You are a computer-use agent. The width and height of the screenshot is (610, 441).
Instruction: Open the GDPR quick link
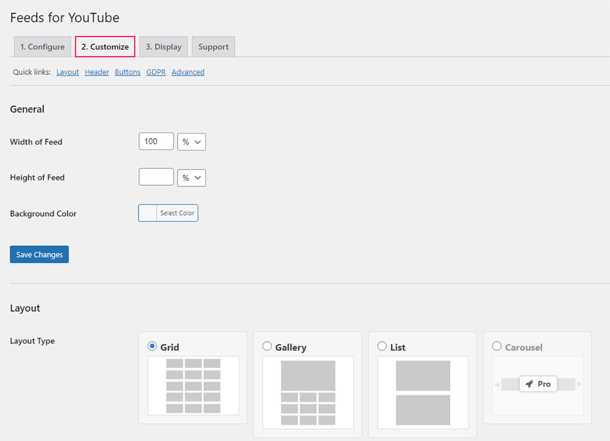click(x=156, y=72)
